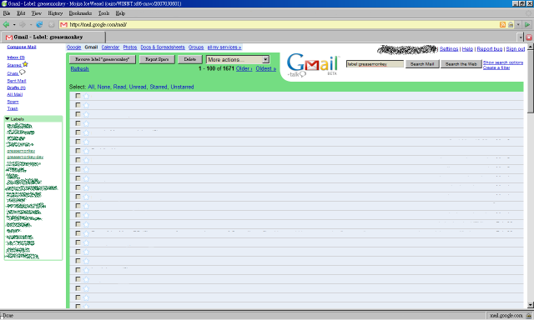Star the third message in the list
Image resolution: width=534 pixels, height=320 pixels.
pos(86,114)
